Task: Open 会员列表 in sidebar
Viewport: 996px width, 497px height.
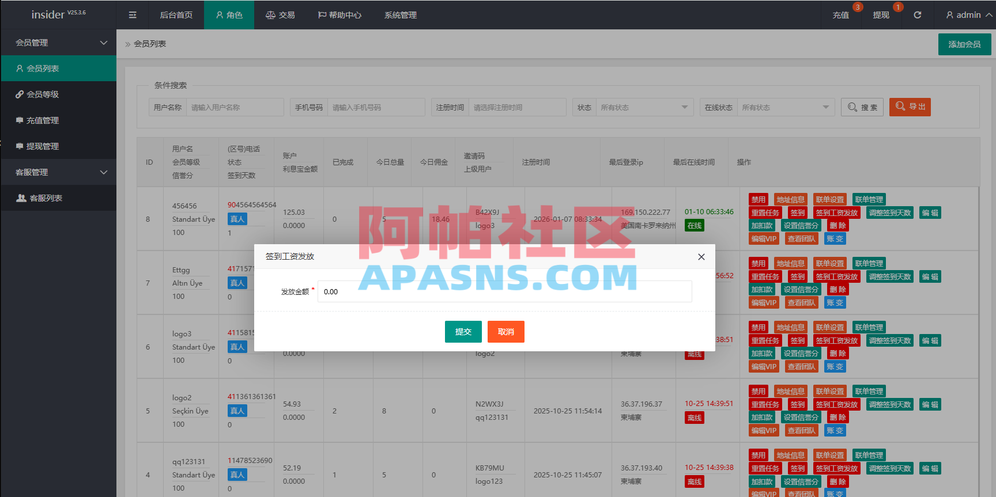Action: pyautogui.click(x=58, y=69)
